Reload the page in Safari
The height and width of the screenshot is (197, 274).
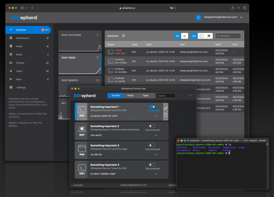coord(174,8)
